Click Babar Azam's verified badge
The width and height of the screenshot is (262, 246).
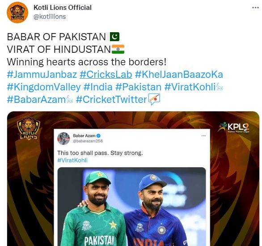coord(99,136)
